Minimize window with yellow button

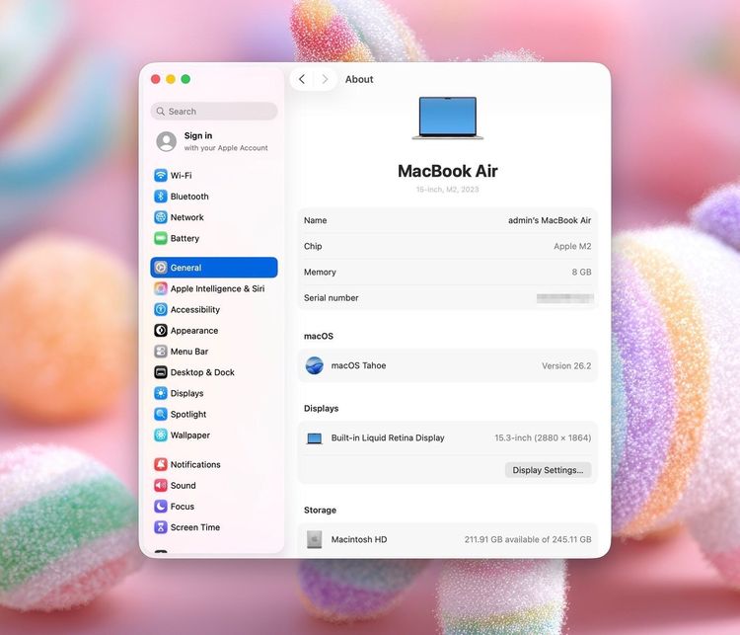(171, 79)
